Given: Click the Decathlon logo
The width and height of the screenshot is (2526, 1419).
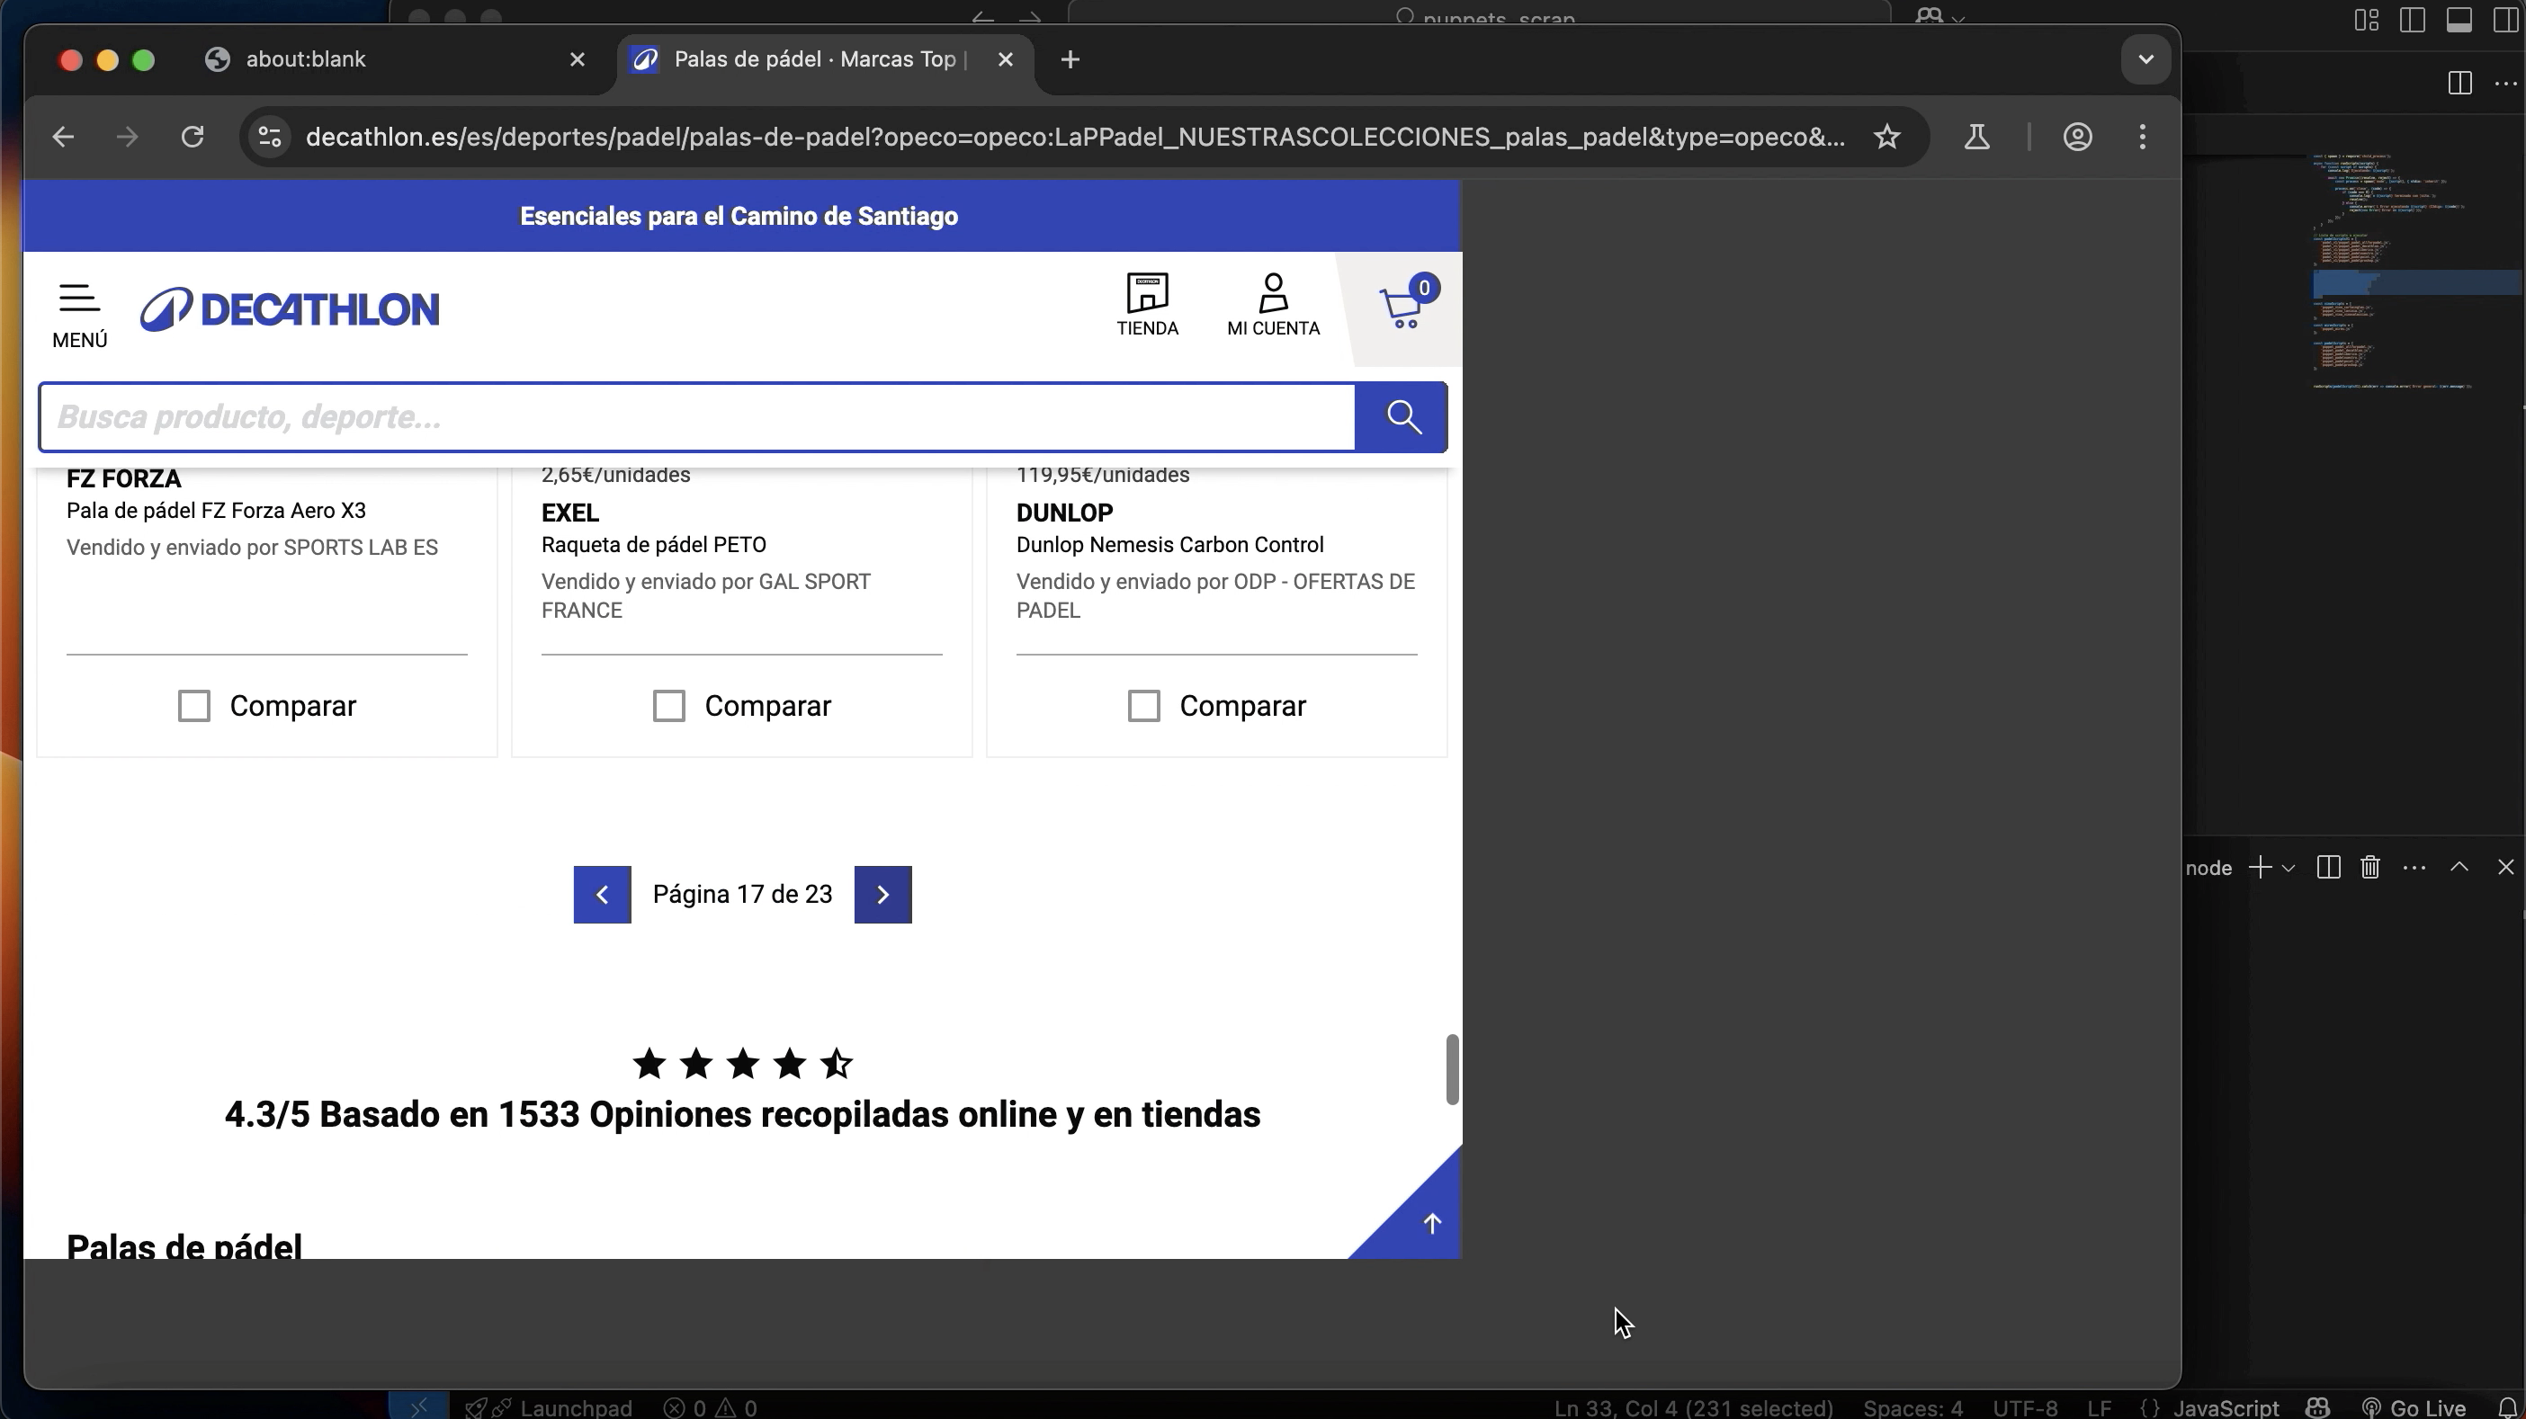Looking at the screenshot, I should [291, 309].
